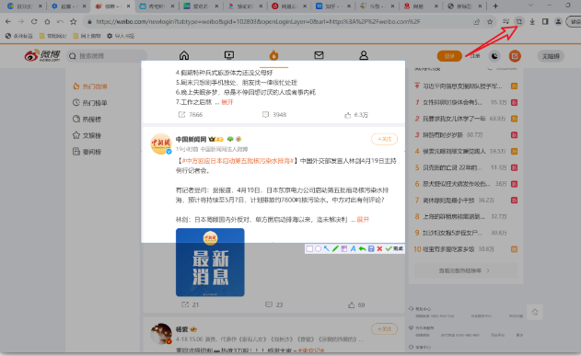The image size is (581, 356).
Task: Follow 中国新闻网 with the +关注 button
Action: [384, 139]
